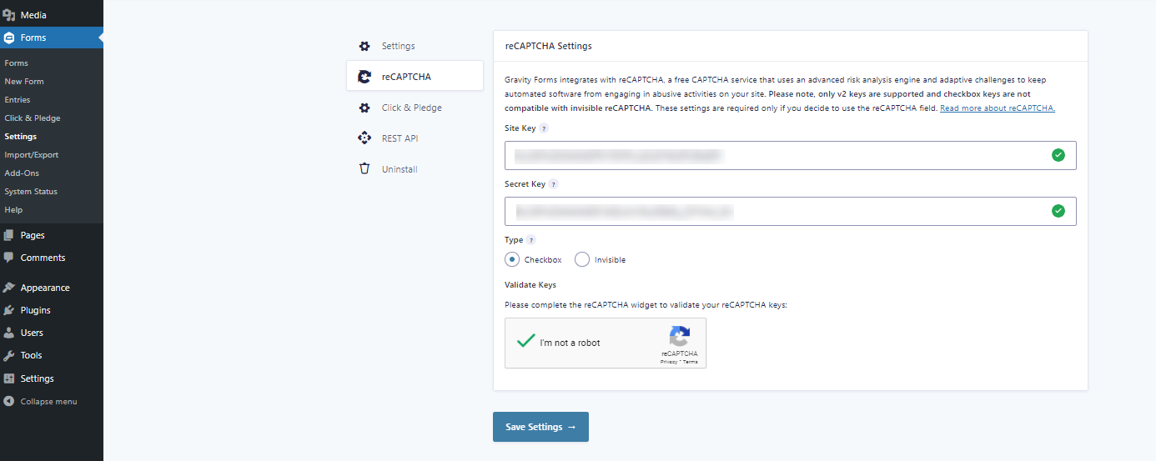Open the Plugins menu icon in sidebar

pos(9,310)
